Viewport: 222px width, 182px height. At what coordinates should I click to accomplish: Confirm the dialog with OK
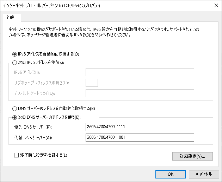click(171, 174)
